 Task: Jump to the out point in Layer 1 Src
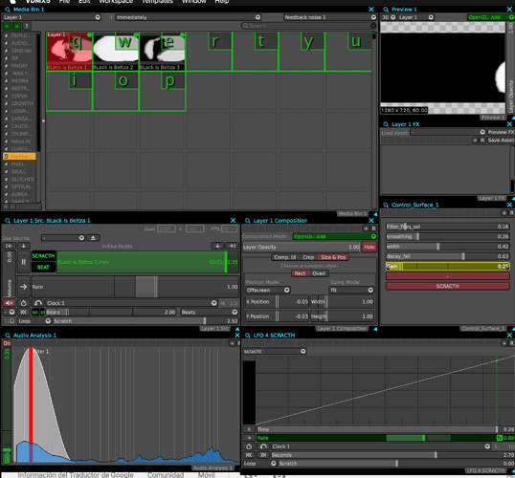[233, 246]
